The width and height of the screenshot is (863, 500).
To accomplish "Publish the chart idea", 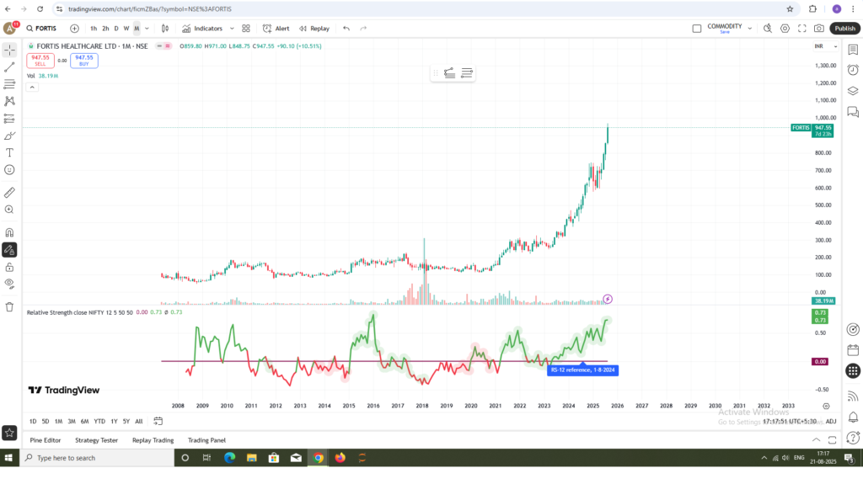I will tap(844, 29).
